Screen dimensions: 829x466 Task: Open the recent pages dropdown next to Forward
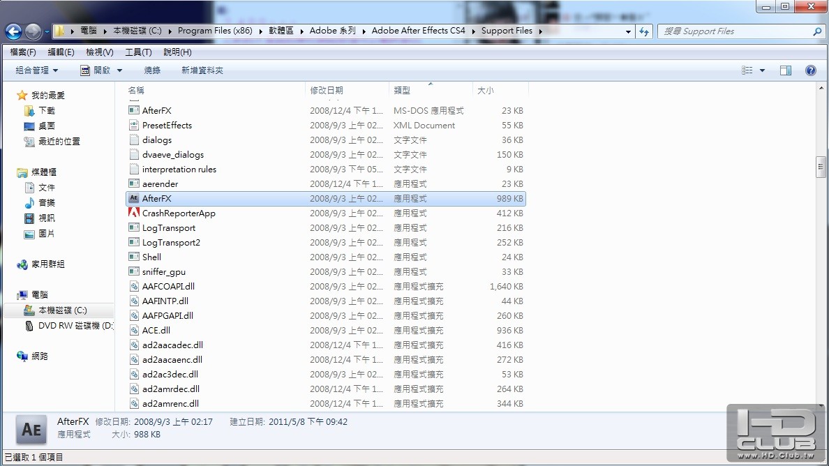(x=47, y=31)
